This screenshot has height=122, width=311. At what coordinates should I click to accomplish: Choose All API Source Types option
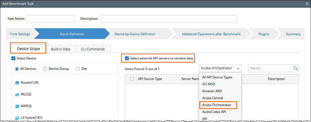tap(217, 77)
